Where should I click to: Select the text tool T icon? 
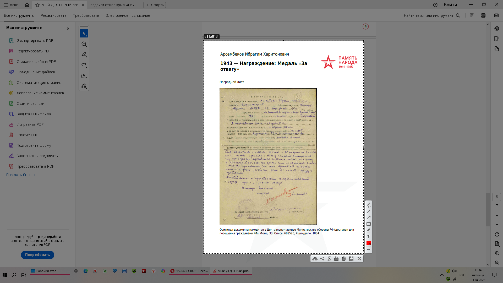(x=369, y=237)
